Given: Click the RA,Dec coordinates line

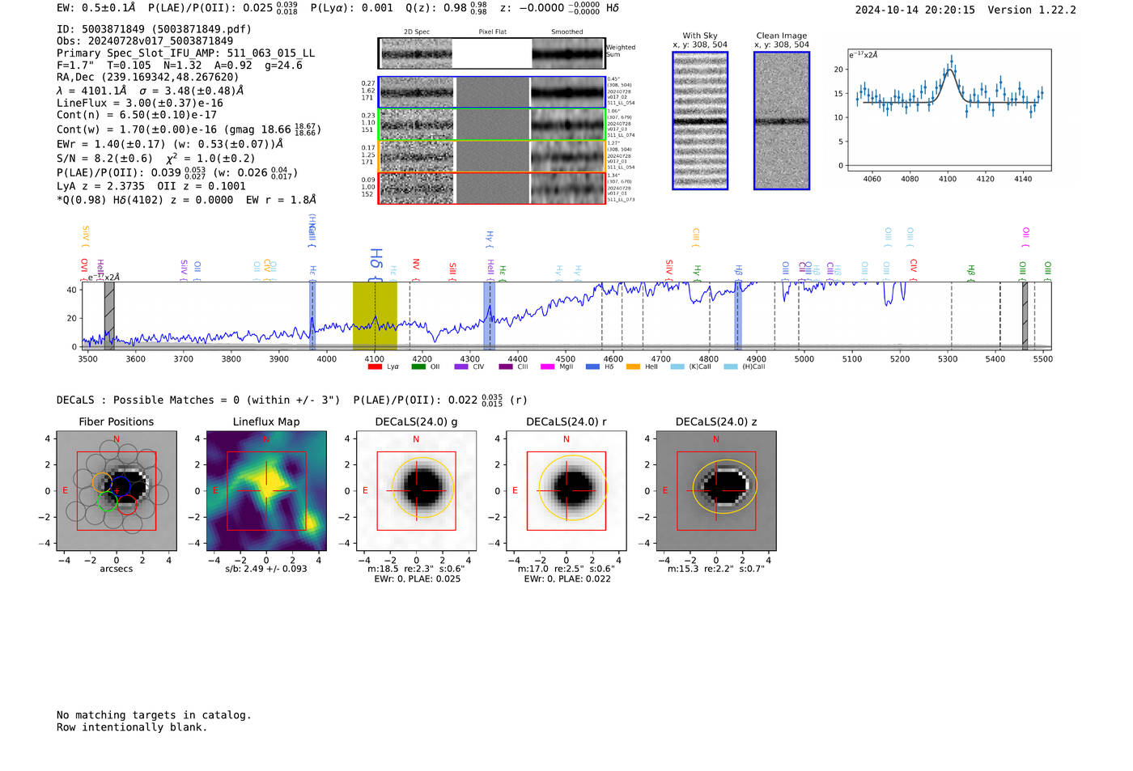Looking at the screenshot, I should 148,78.
